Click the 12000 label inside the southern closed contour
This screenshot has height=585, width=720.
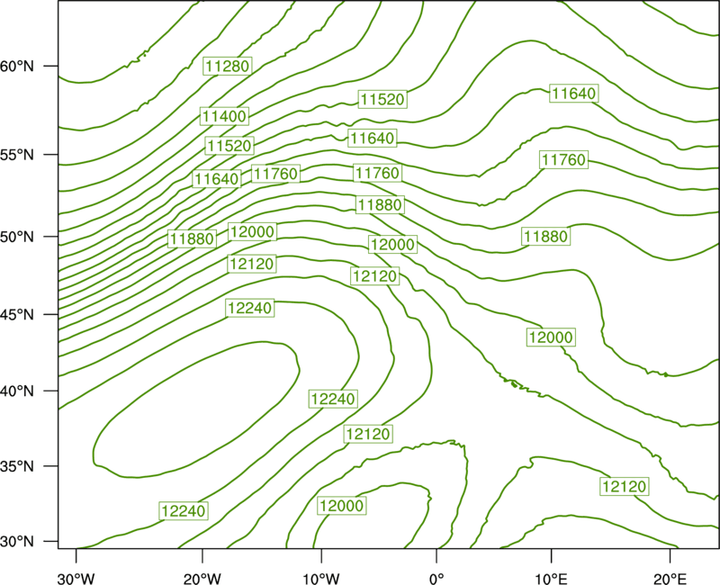coord(342,506)
